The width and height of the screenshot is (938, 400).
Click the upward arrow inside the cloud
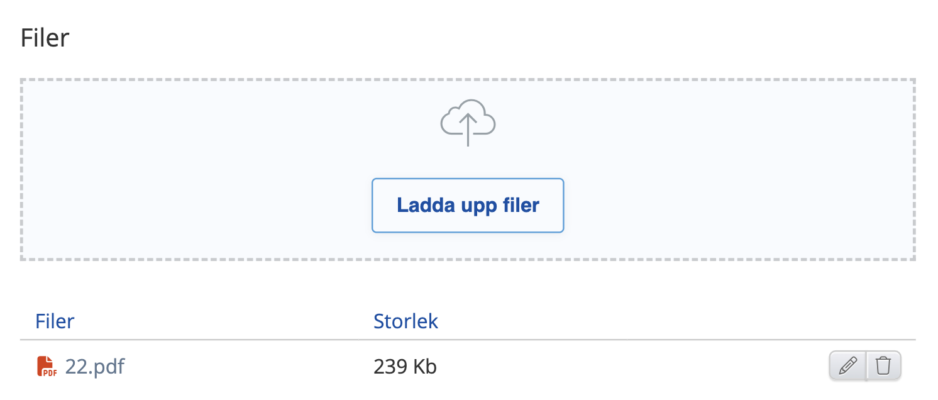[468, 130]
